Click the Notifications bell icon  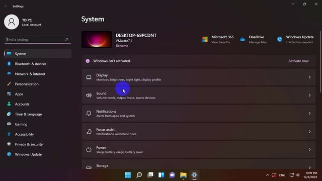click(89, 114)
